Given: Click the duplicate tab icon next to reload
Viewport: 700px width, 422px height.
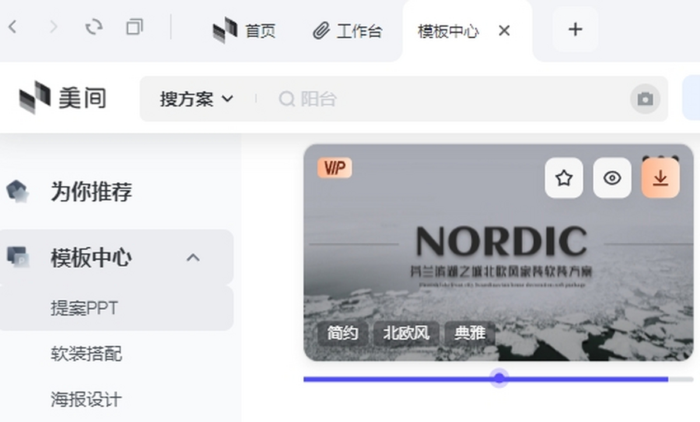Looking at the screenshot, I should 135,27.
